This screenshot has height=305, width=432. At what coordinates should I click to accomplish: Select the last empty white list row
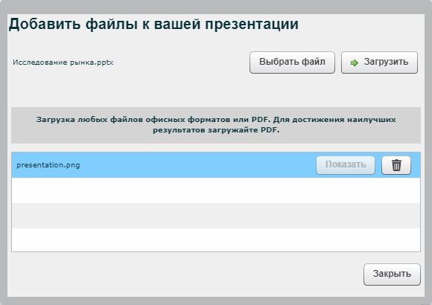pos(216,240)
